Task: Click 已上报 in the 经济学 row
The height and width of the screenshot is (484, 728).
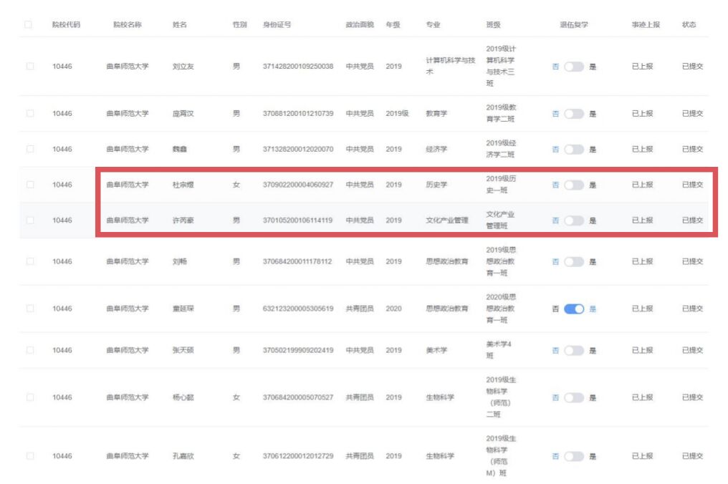Action: (x=642, y=149)
